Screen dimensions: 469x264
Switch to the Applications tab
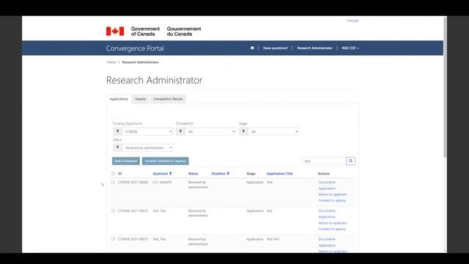[119, 99]
